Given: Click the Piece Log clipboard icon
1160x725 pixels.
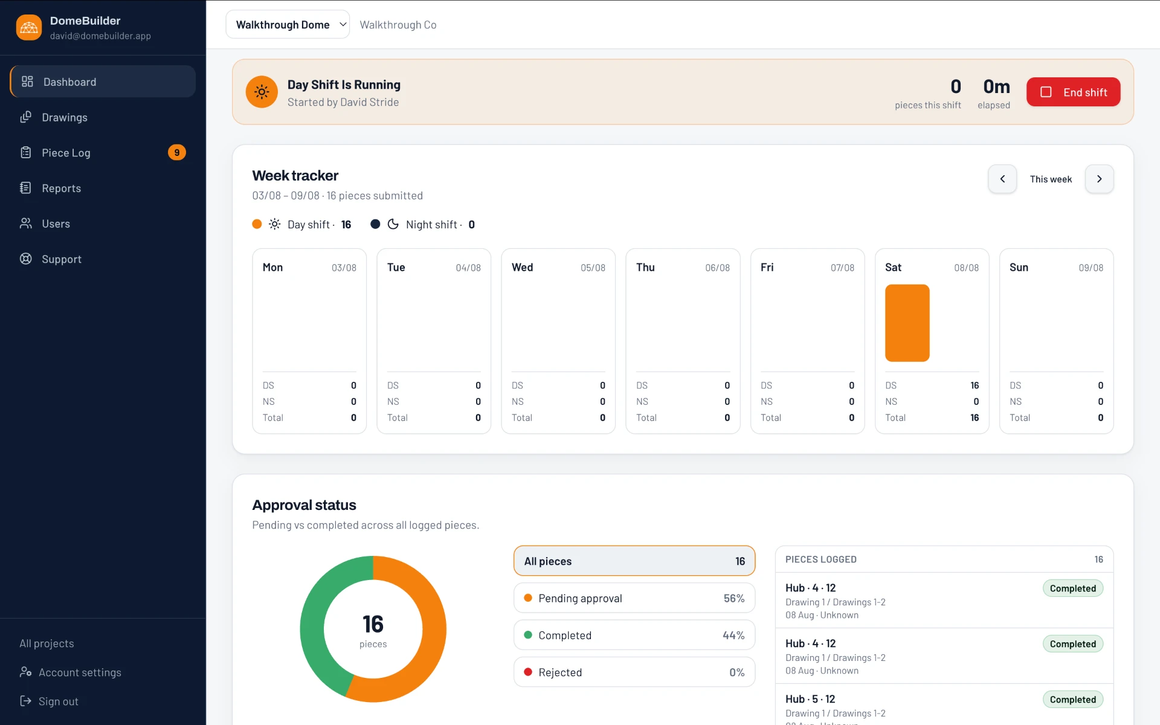Looking at the screenshot, I should (x=25, y=152).
